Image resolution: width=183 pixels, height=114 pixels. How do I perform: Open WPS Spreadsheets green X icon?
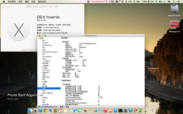click(x=141, y=110)
